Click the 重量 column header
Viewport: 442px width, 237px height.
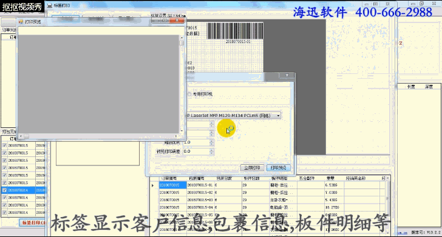[330, 178]
